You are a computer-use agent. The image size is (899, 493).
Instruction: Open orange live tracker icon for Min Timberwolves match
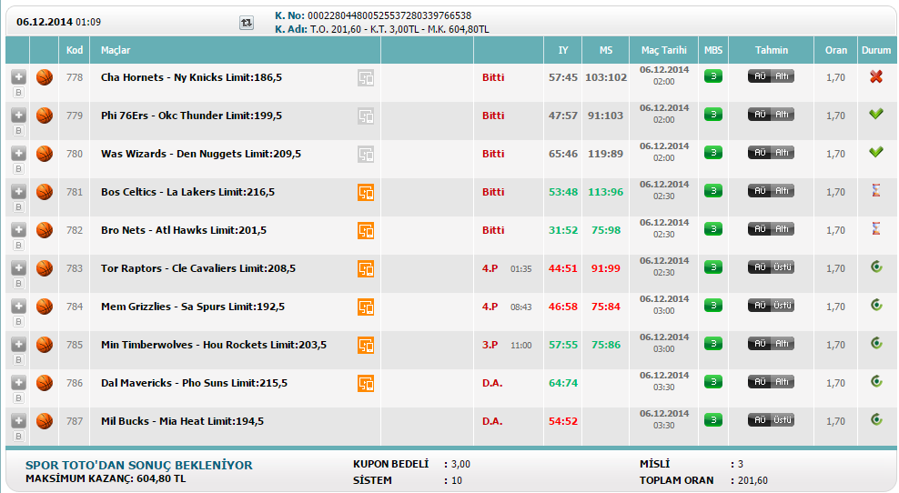click(x=366, y=345)
